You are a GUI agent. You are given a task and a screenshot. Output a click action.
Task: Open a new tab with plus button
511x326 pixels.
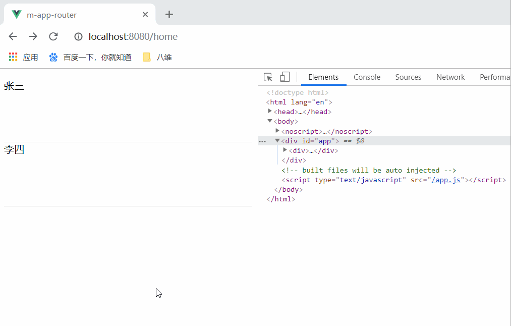[169, 14]
